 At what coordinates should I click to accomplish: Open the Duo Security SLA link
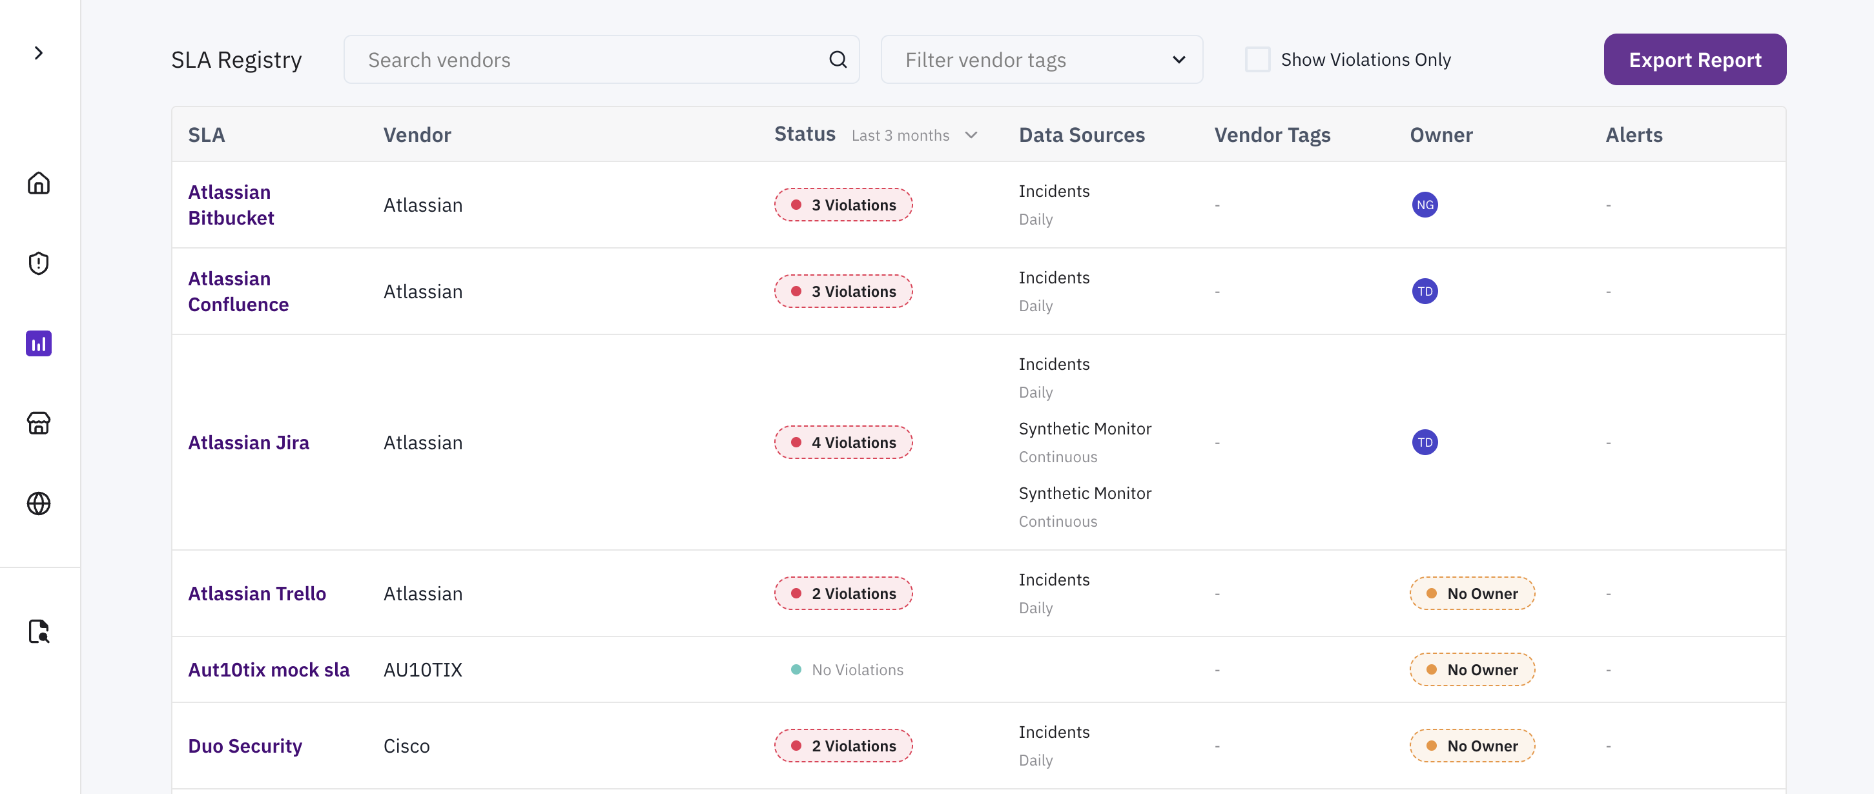(x=245, y=746)
